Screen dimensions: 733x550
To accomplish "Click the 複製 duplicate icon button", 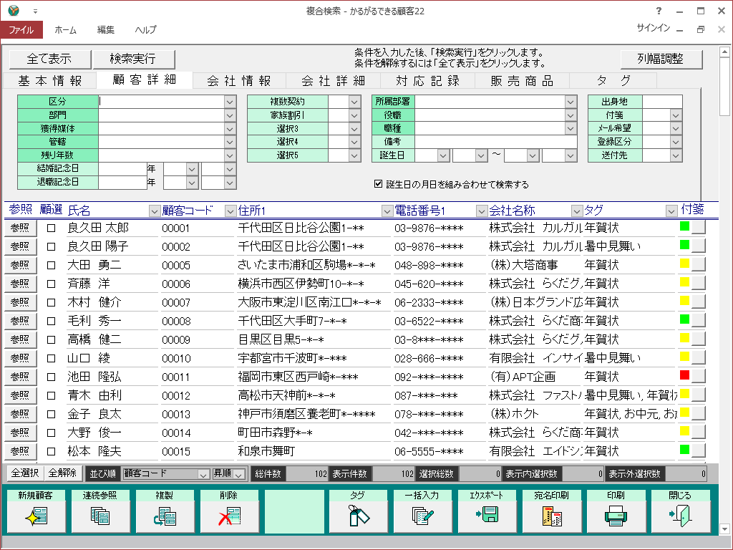I will [x=165, y=511].
